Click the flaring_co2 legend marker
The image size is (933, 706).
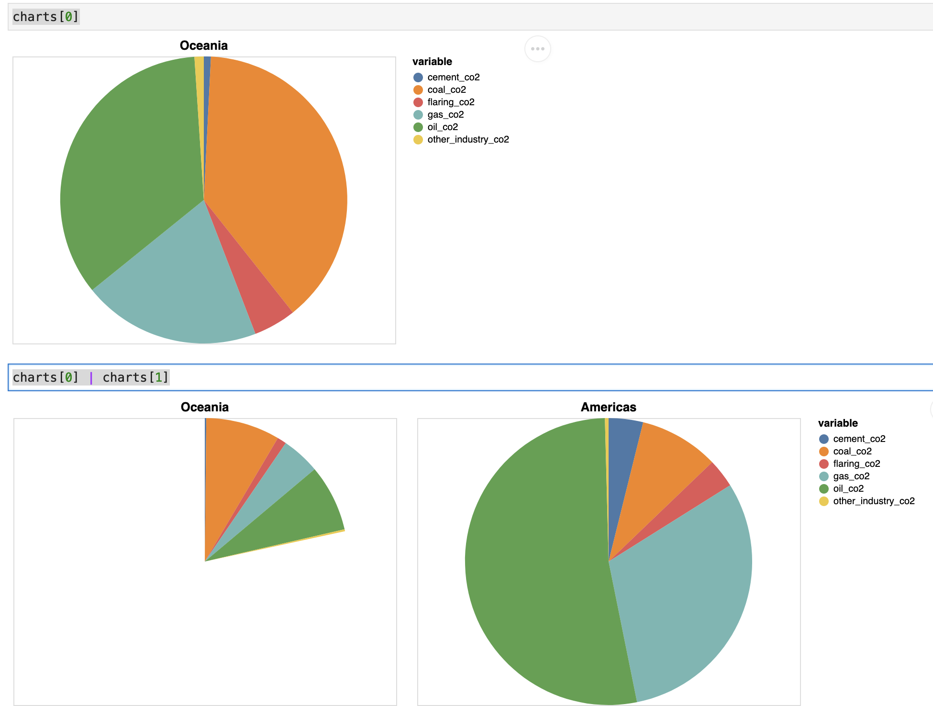point(418,102)
